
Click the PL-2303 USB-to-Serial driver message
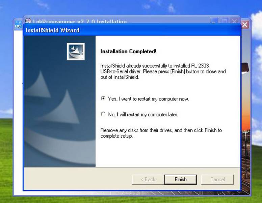[163, 71]
